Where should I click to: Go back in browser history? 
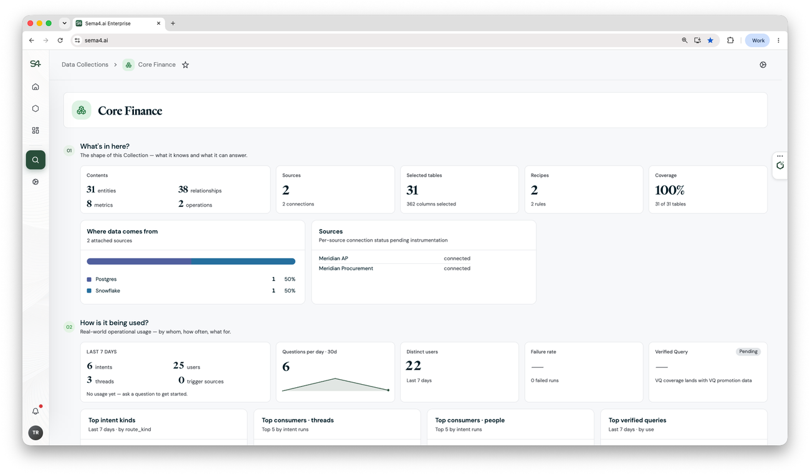pyautogui.click(x=32, y=40)
